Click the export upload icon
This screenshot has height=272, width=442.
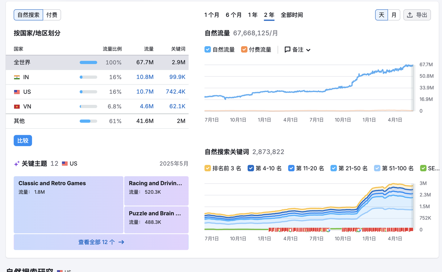(410, 15)
